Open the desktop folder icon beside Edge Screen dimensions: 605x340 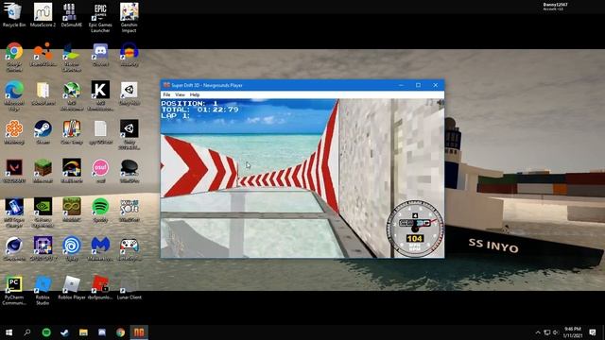pos(43,93)
